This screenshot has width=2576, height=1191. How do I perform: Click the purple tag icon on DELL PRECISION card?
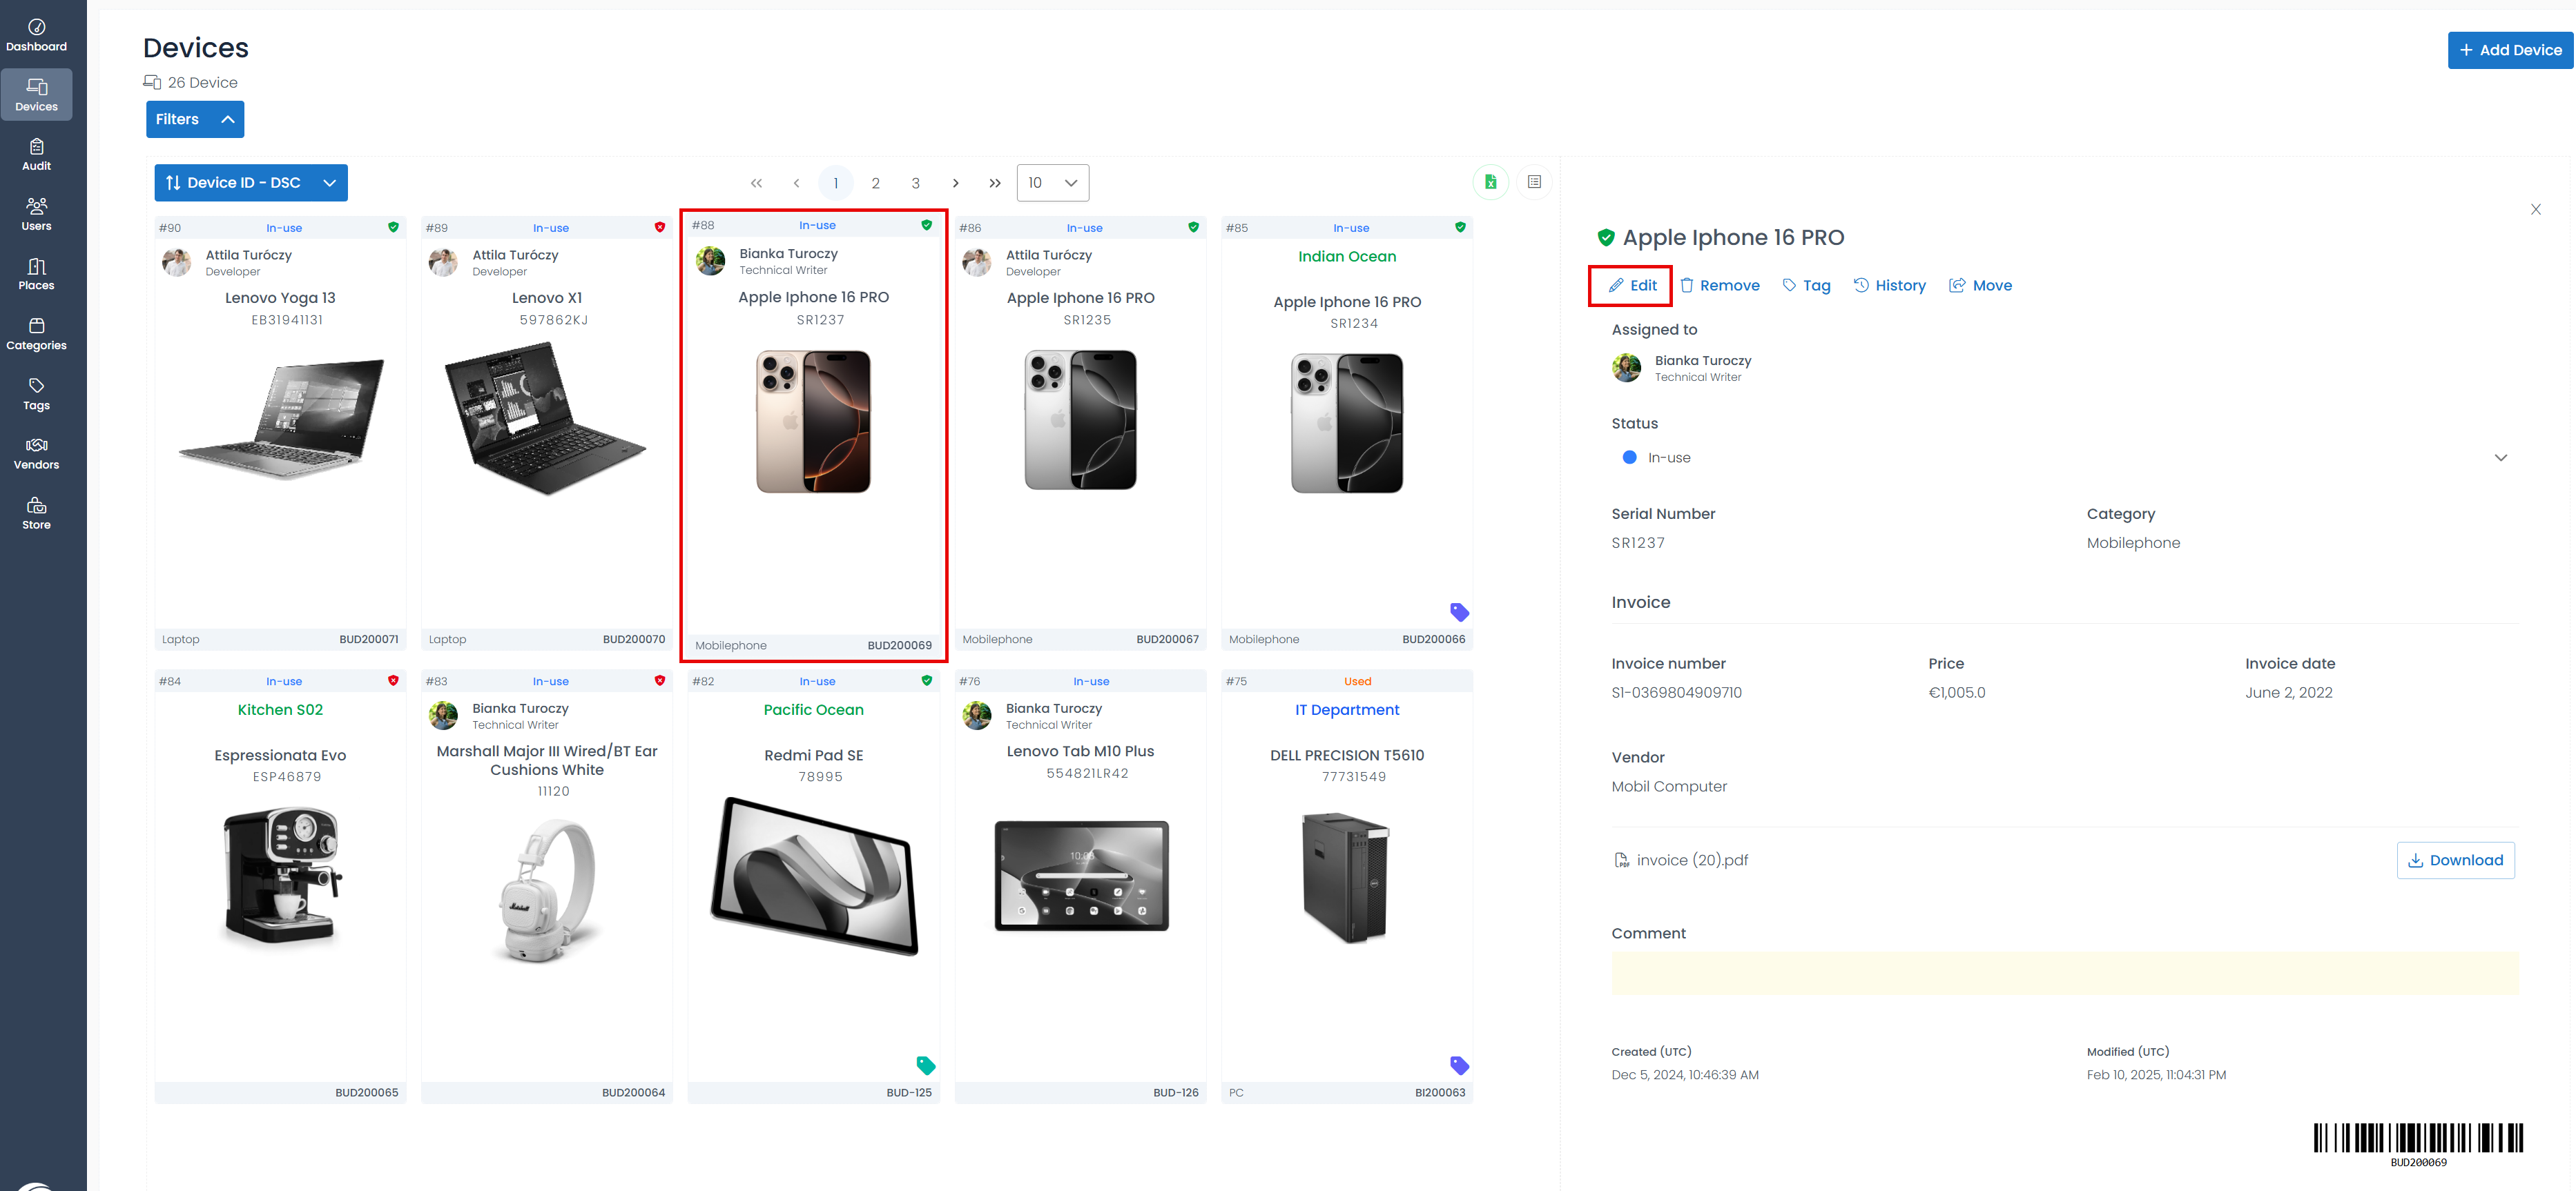click(x=1459, y=1065)
